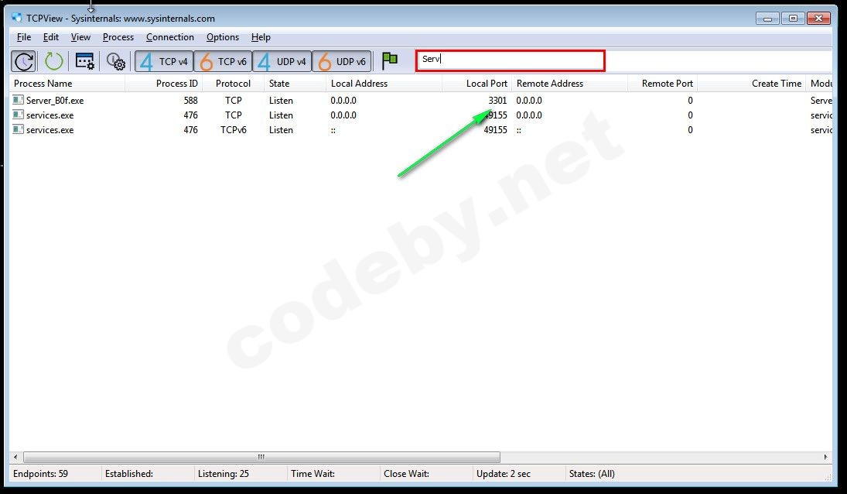Open the Help menu
847x494 pixels.
pos(261,36)
